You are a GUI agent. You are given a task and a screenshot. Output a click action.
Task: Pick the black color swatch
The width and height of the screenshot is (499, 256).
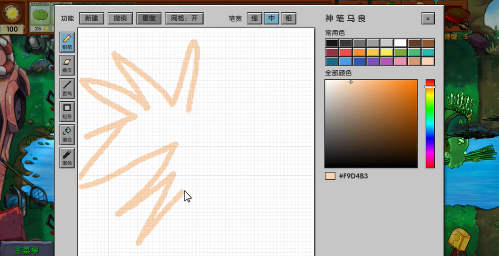click(x=332, y=43)
